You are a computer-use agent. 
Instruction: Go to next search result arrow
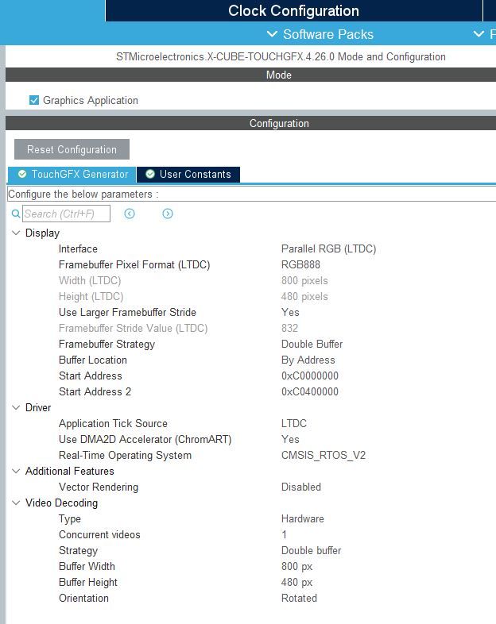168,214
